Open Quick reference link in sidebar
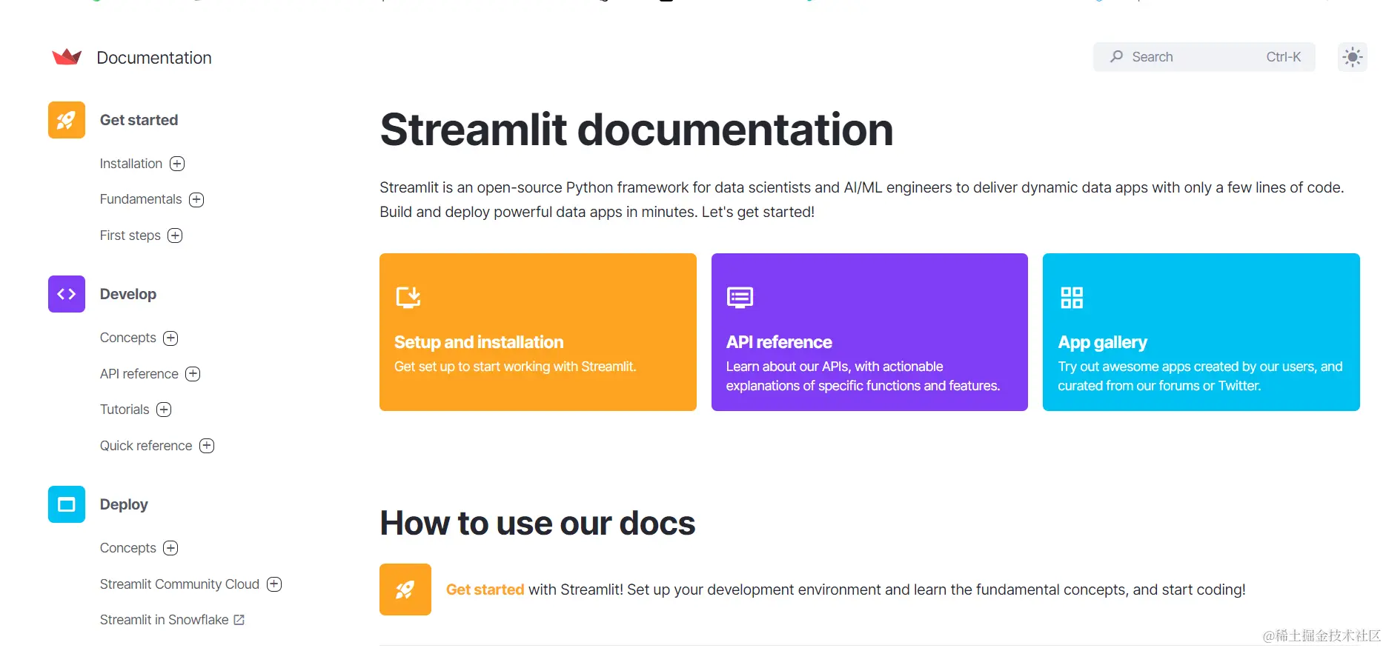The height and width of the screenshot is (648, 1386). point(146,446)
